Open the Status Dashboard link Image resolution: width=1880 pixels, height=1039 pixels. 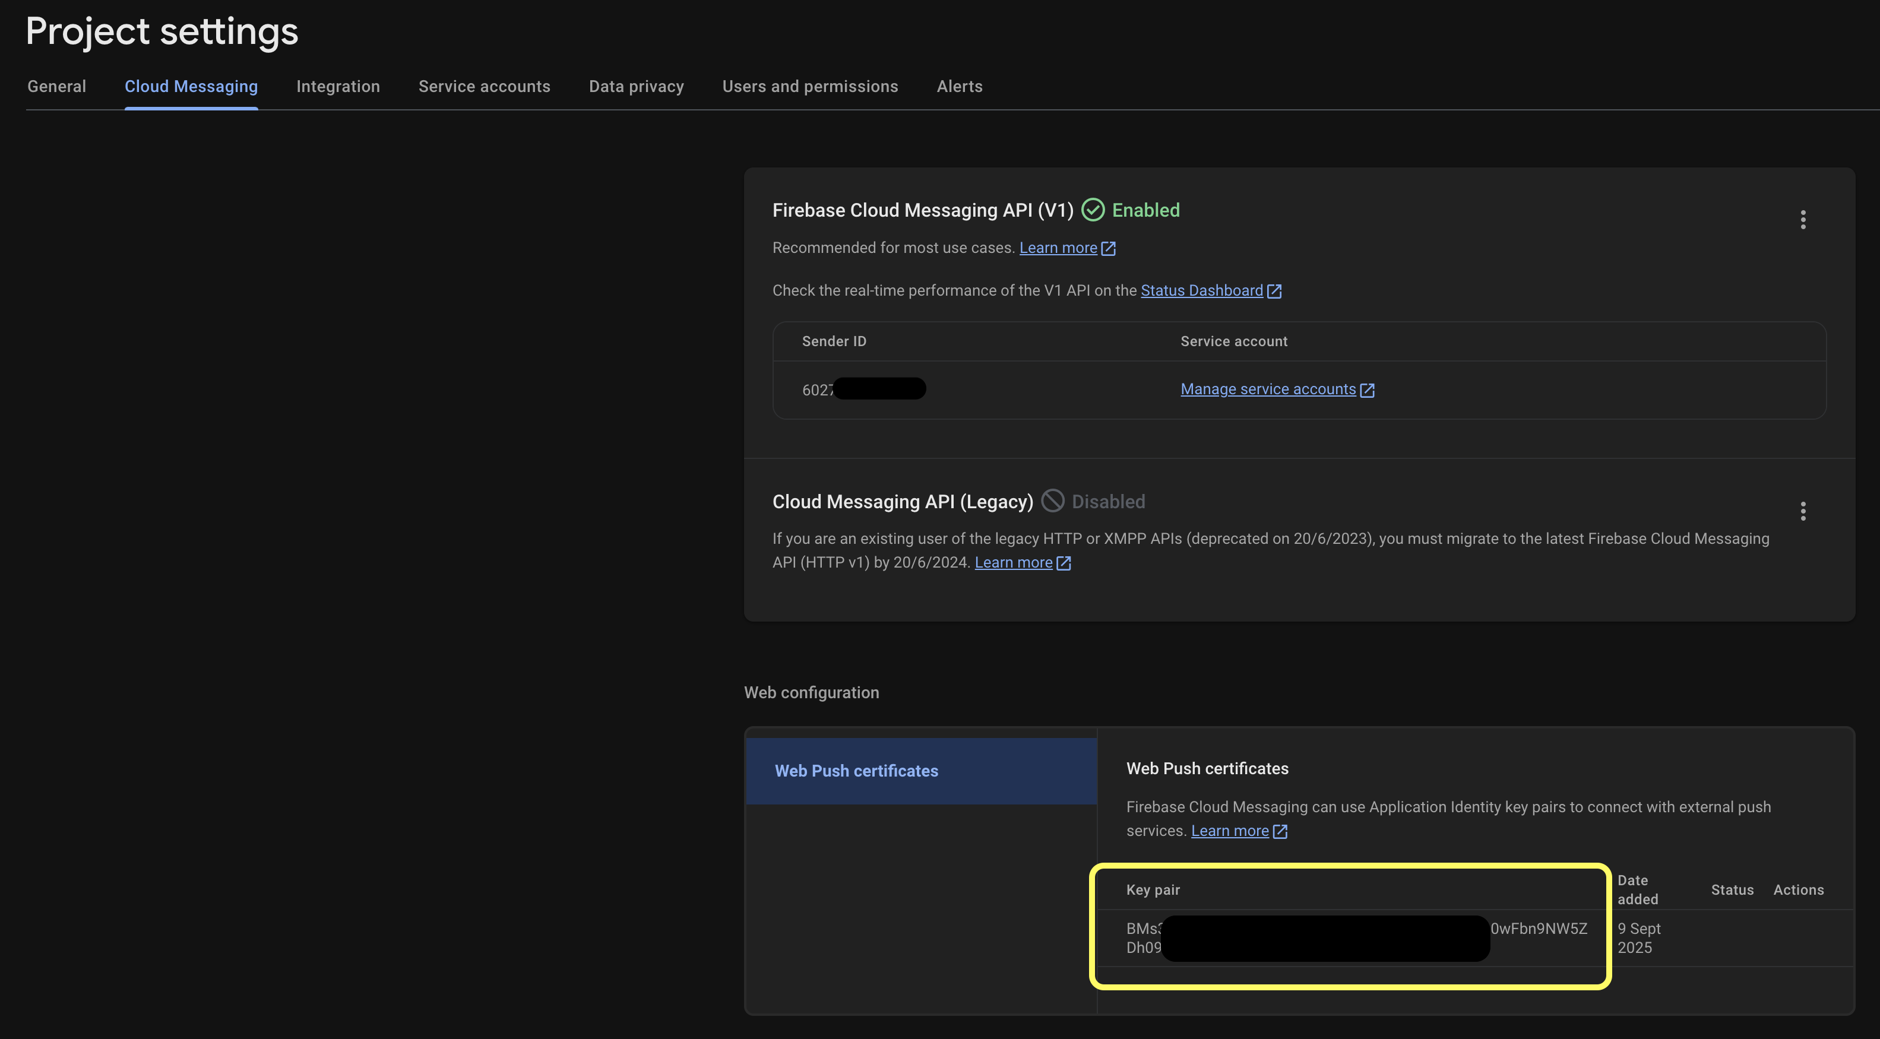(1201, 290)
